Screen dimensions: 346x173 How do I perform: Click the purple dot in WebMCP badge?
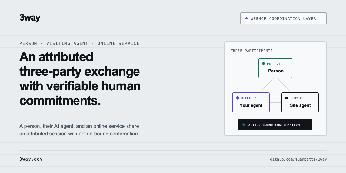click(247, 18)
